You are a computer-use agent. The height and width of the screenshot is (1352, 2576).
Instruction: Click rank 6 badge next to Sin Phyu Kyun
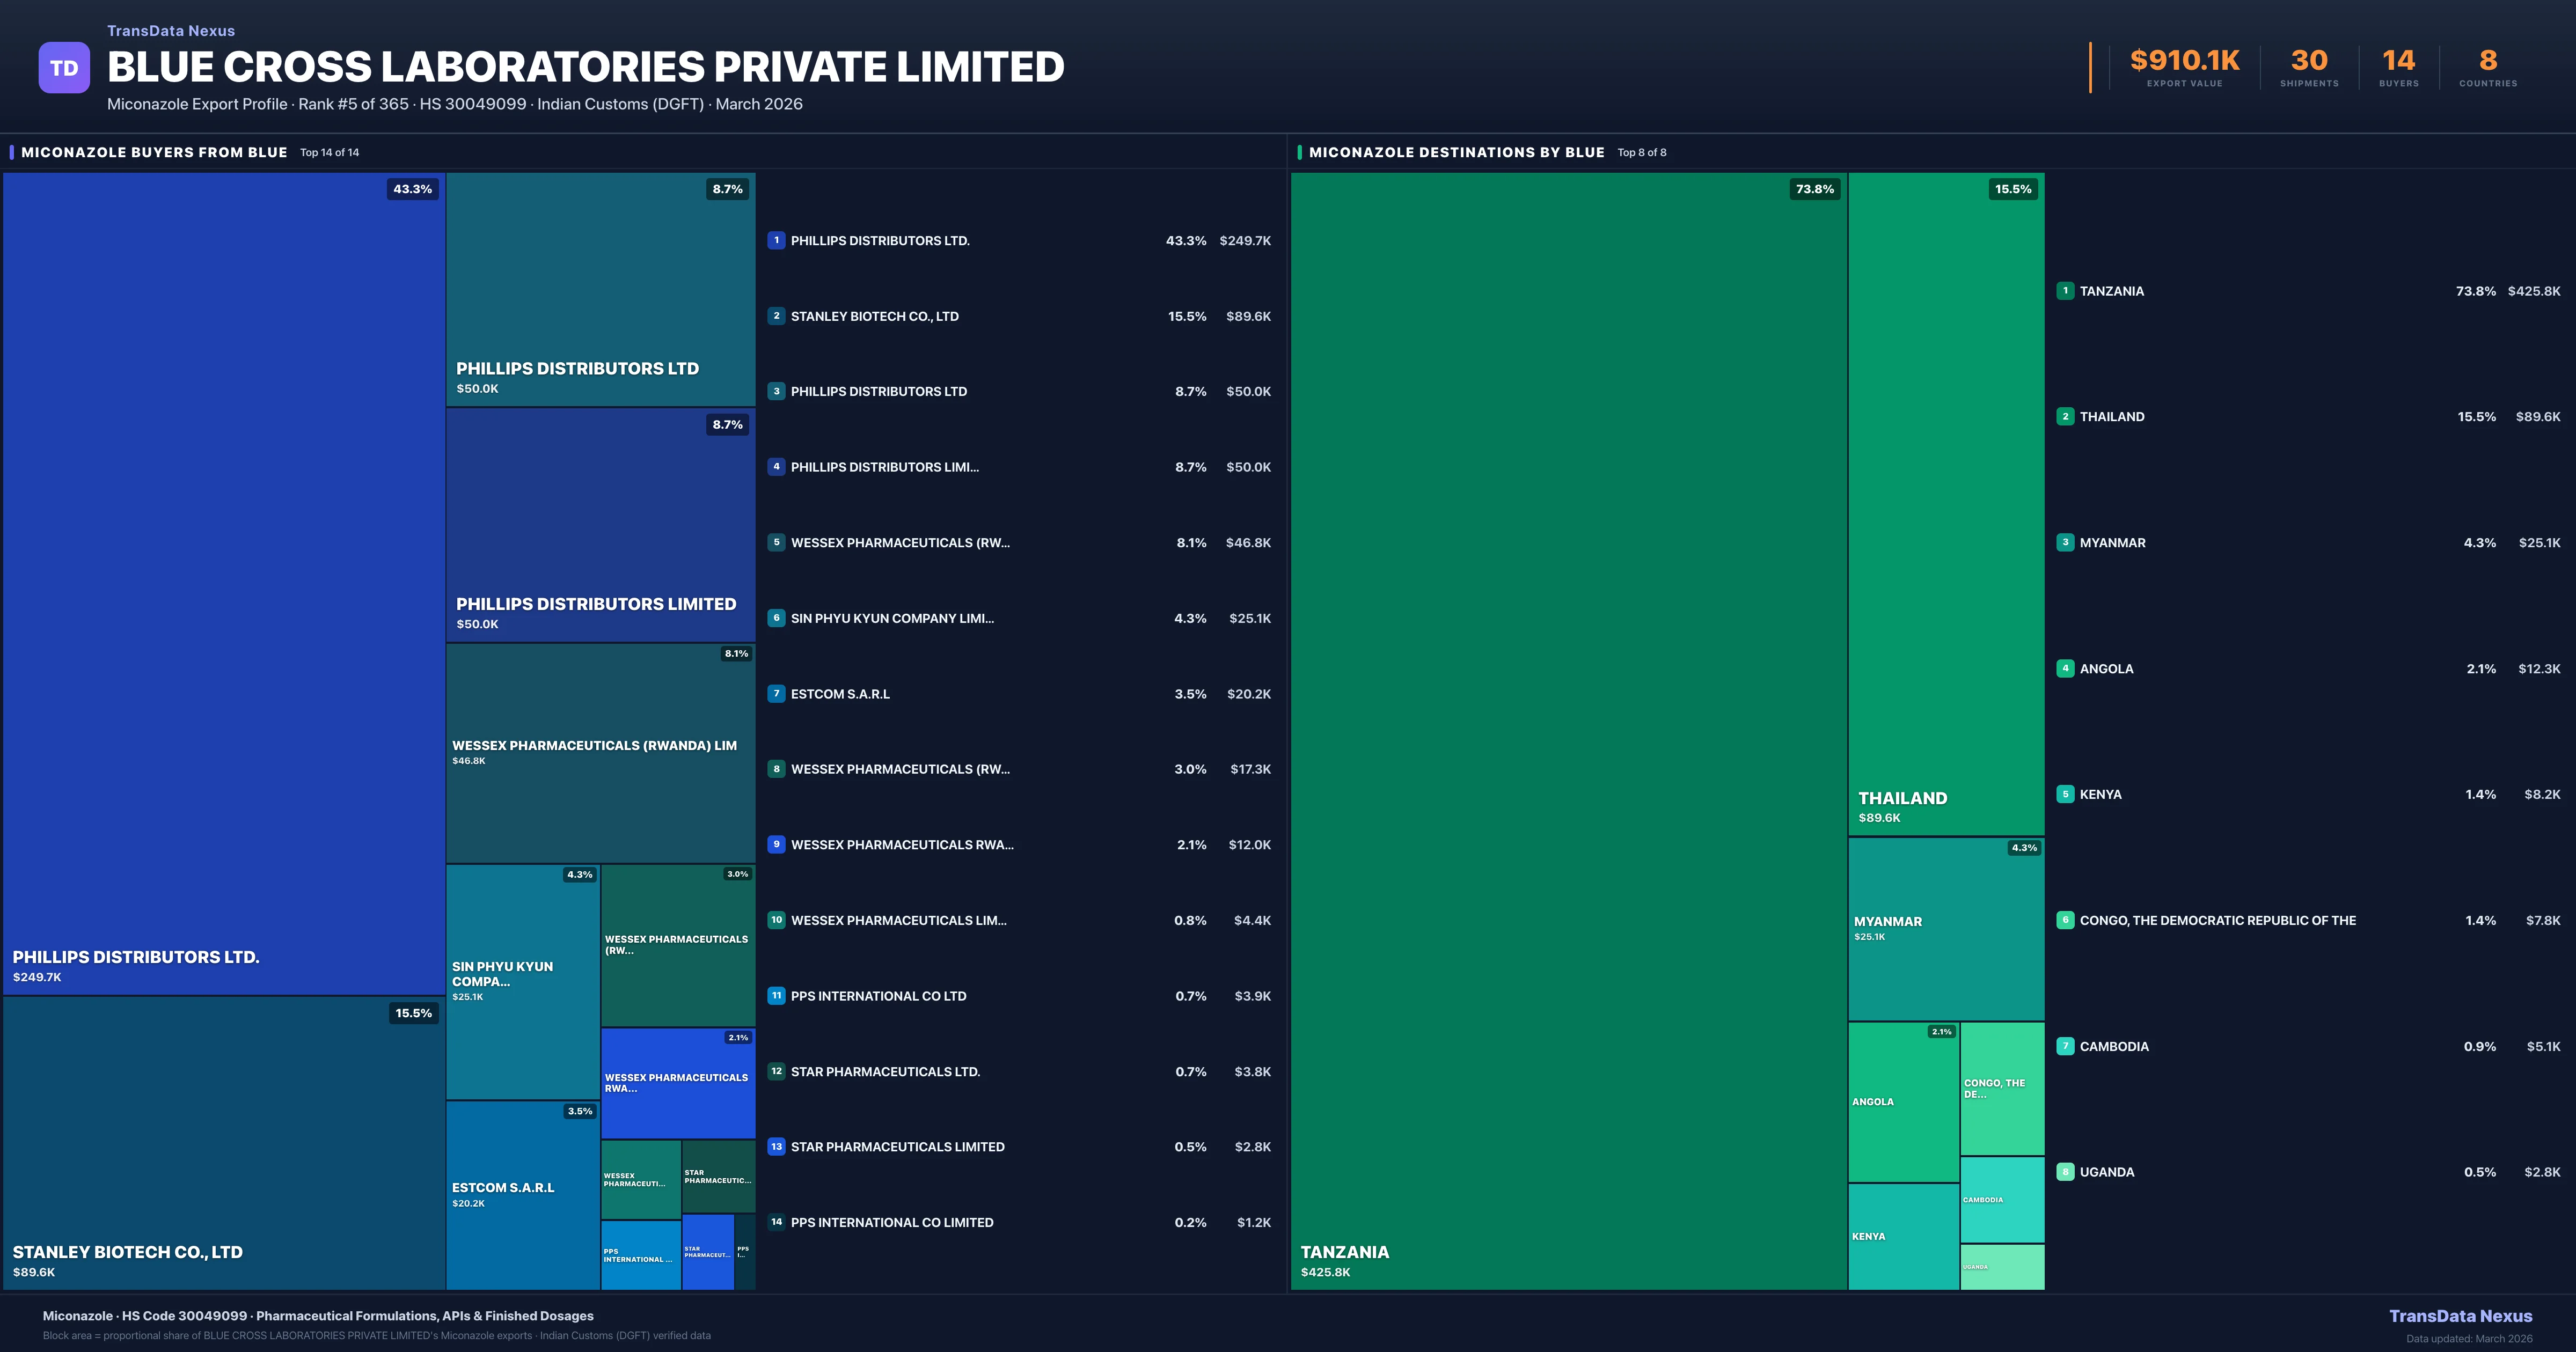[x=776, y=618]
